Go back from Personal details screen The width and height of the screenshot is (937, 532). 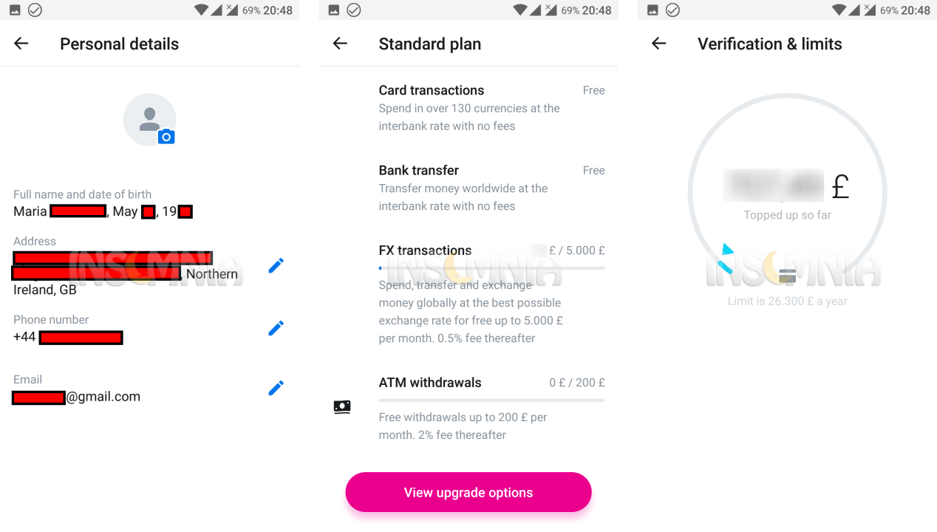click(21, 44)
